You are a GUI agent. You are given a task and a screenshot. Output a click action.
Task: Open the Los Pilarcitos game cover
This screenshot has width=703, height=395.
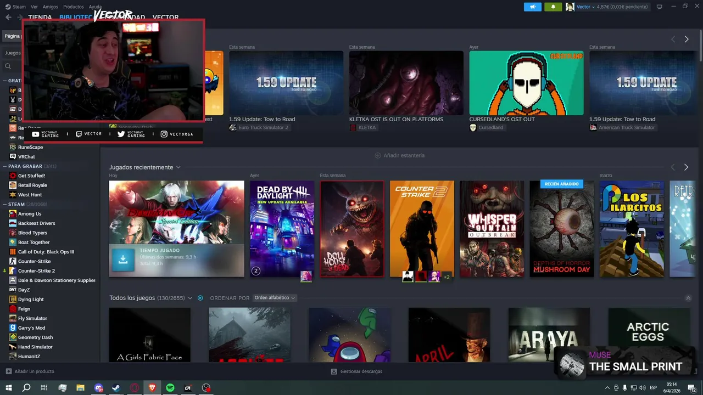[632, 229]
